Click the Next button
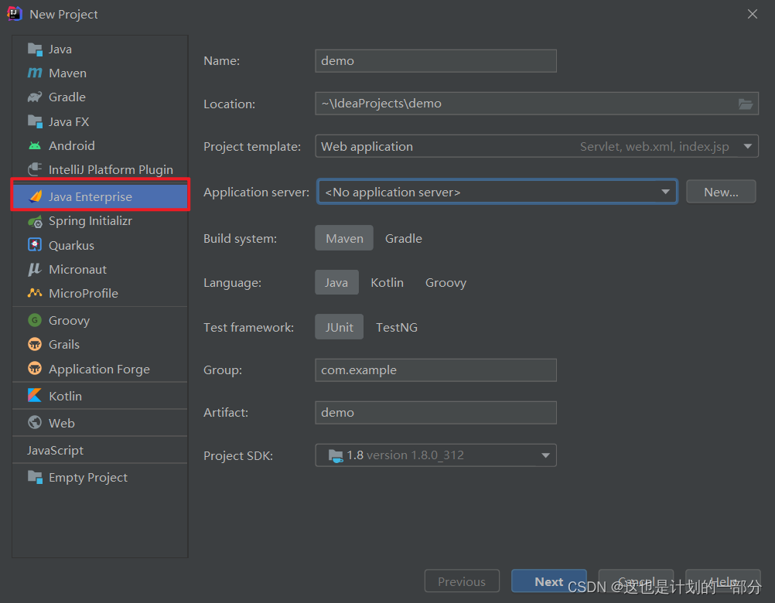Screen dimensions: 775x603 tap(548, 581)
